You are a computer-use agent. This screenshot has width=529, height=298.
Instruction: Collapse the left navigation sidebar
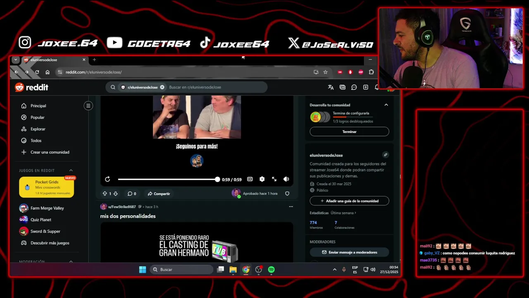[x=88, y=106]
